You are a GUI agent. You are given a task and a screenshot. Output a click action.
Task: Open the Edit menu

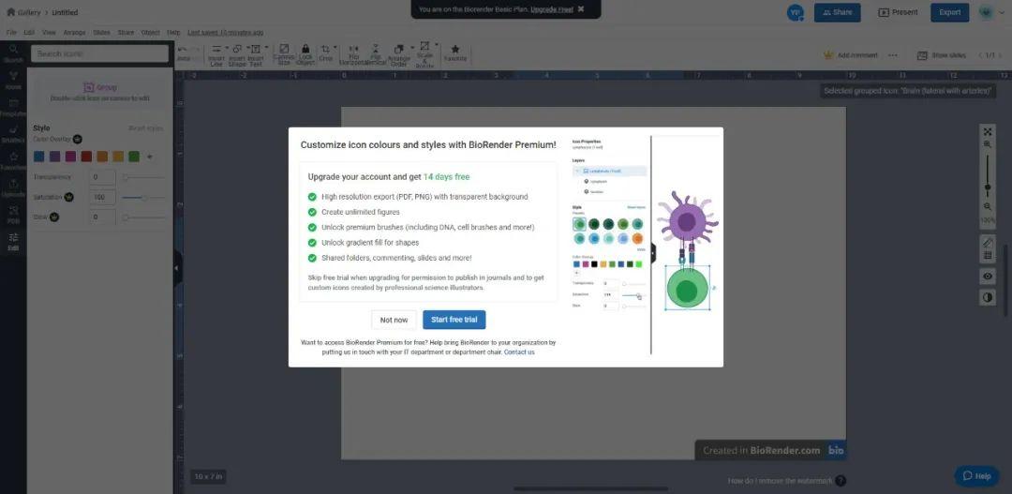click(30, 32)
